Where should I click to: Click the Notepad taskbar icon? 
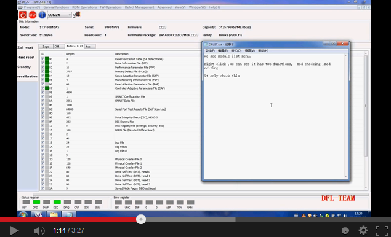[x=68, y=215]
